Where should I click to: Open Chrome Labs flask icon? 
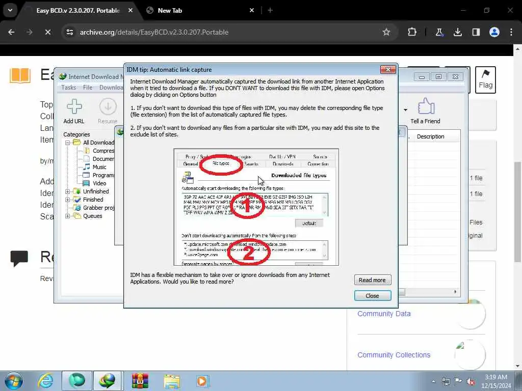[x=439, y=32]
